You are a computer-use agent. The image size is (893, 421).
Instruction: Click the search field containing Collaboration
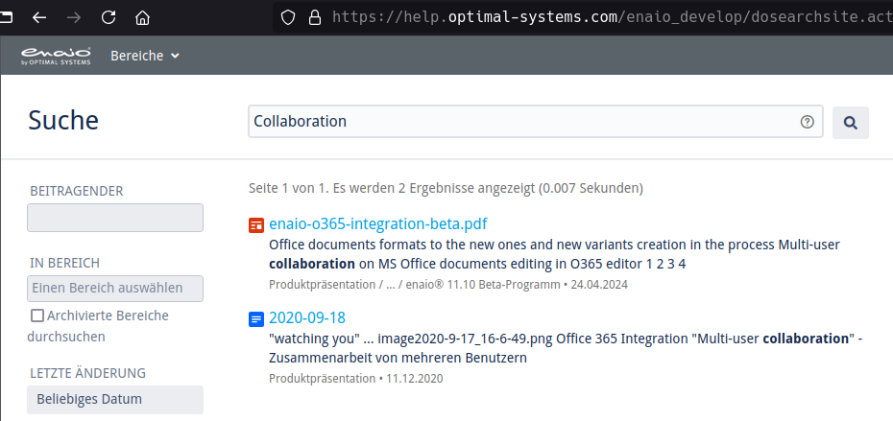[x=536, y=121]
